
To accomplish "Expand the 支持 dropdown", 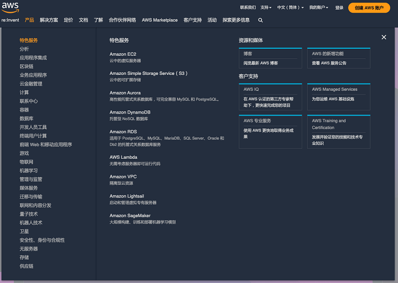I will point(266,7).
